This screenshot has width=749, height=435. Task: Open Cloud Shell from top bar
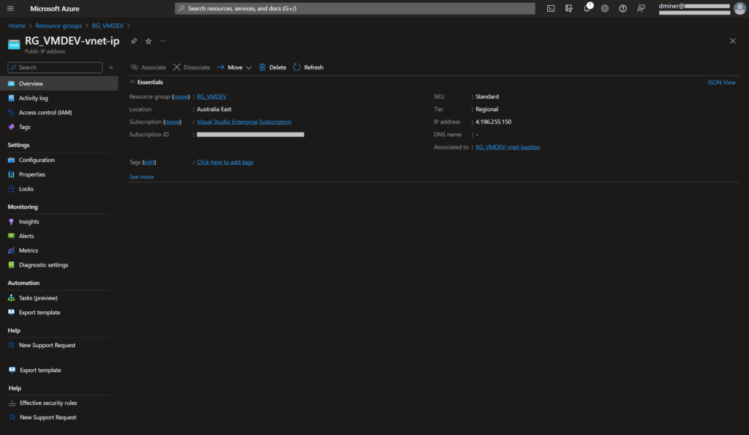551,9
